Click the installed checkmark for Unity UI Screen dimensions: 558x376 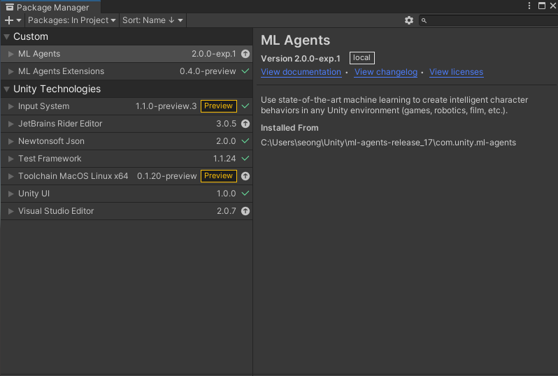(x=245, y=193)
